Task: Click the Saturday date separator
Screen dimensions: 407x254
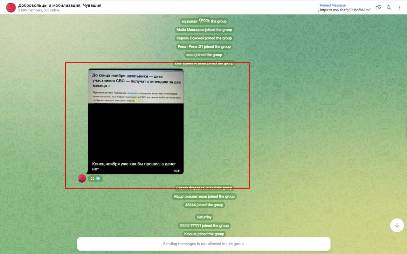Action: point(204,217)
